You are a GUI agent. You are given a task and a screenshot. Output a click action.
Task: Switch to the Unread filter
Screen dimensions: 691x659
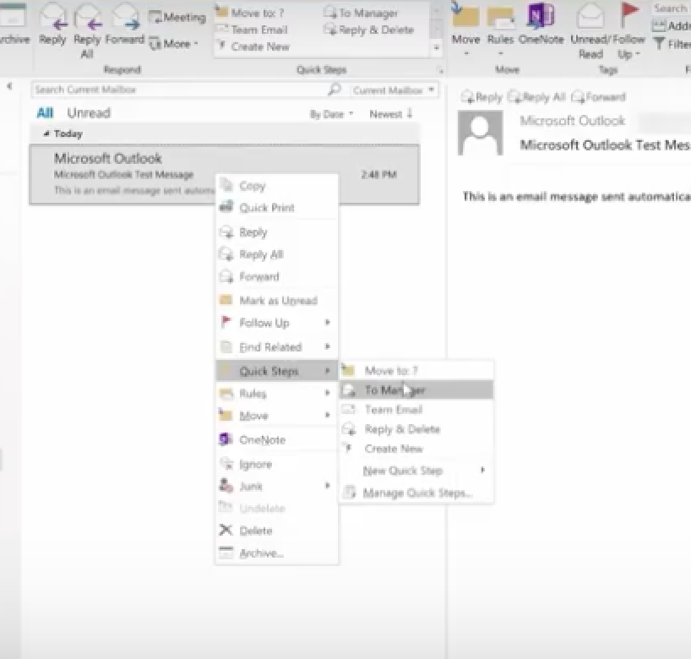(x=89, y=113)
